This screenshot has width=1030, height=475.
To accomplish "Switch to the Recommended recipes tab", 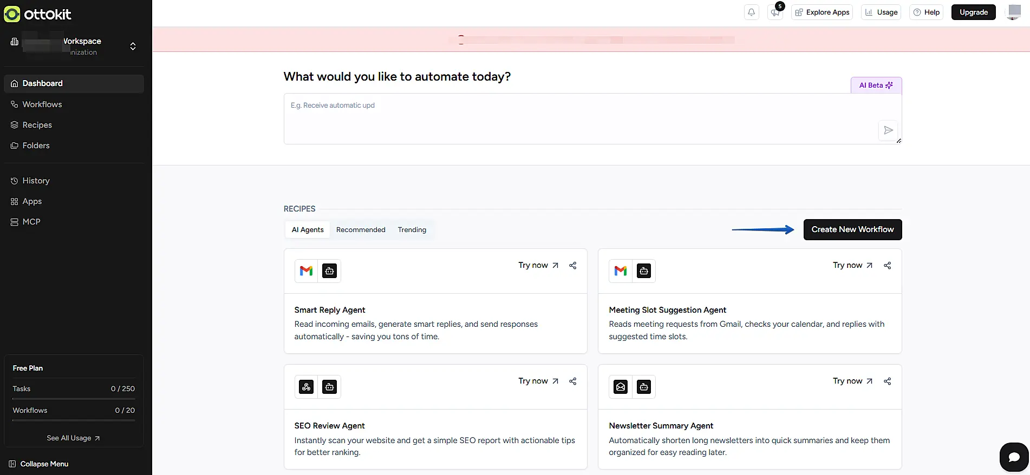I will [361, 230].
